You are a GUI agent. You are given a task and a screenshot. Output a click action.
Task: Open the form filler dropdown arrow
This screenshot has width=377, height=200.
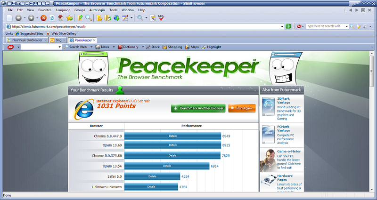click(x=131, y=18)
